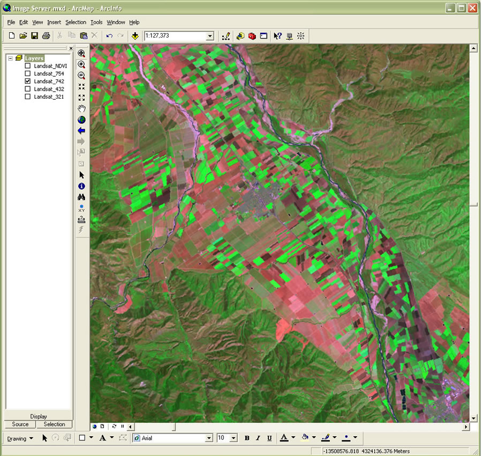Viewport: 482px width, 456px height.
Task: Open the fill color dropdown
Action: point(314,438)
